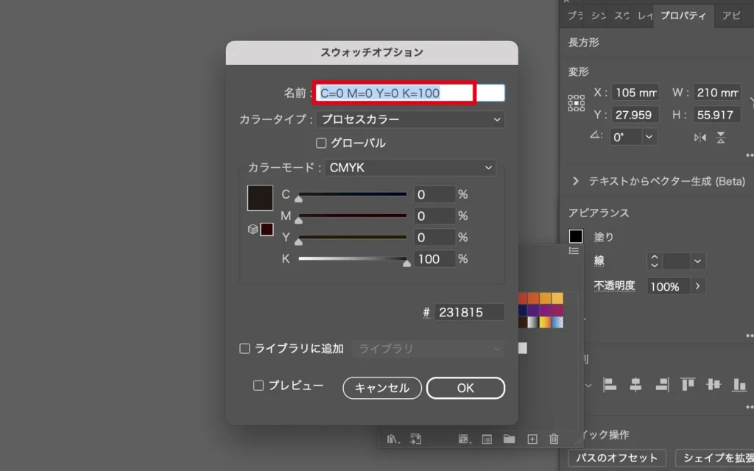This screenshot has height=471, width=754.
Task: Click the horizontal align left icon
Action: point(610,384)
